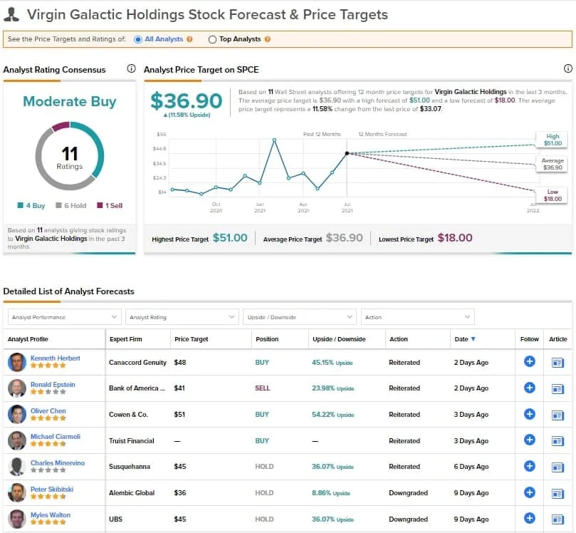Open Kenneth Herbert's analyst profile link
The width and height of the screenshot is (576, 533).
(55, 358)
